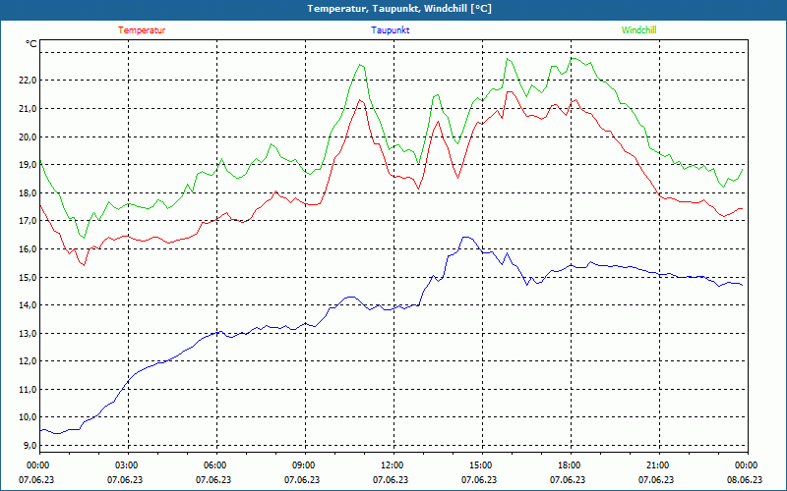
Task: Click the 17,0 y-axis value
Action: (x=29, y=220)
